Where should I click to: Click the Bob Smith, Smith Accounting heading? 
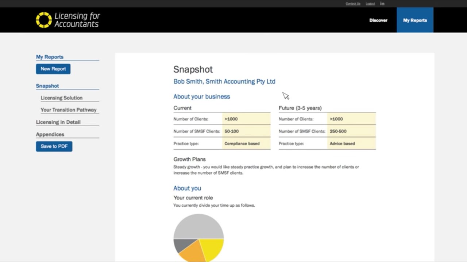pyautogui.click(x=224, y=82)
